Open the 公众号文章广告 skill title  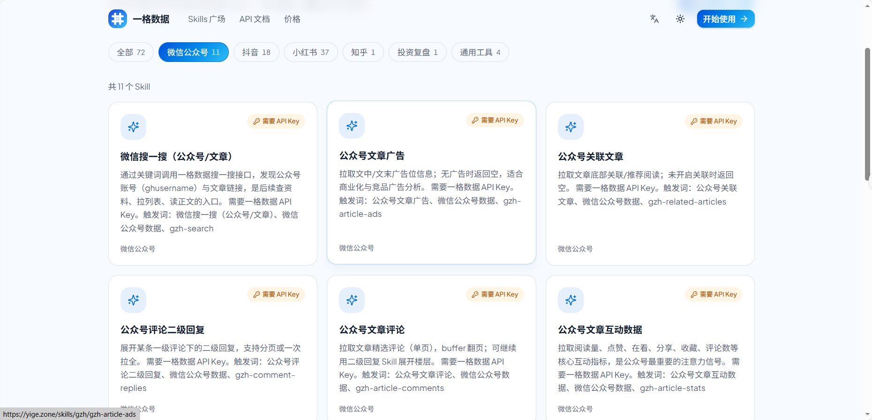(372, 155)
